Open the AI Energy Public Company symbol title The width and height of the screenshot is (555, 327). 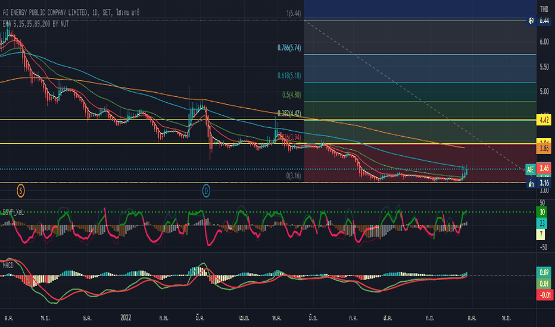click(x=71, y=12)
